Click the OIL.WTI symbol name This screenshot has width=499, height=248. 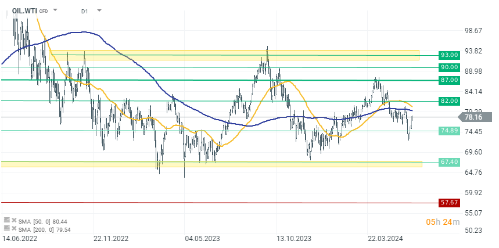(x=24, y=11)
